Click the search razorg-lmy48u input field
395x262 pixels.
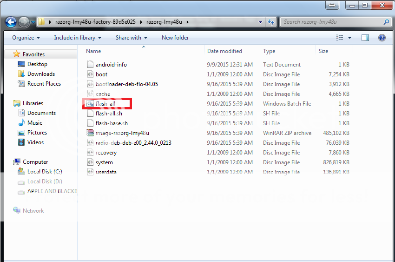point(332,22)
